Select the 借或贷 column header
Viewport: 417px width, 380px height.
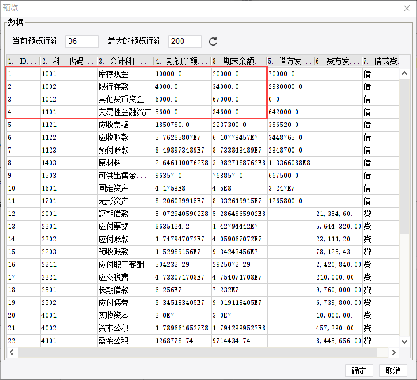coord(381,61)
